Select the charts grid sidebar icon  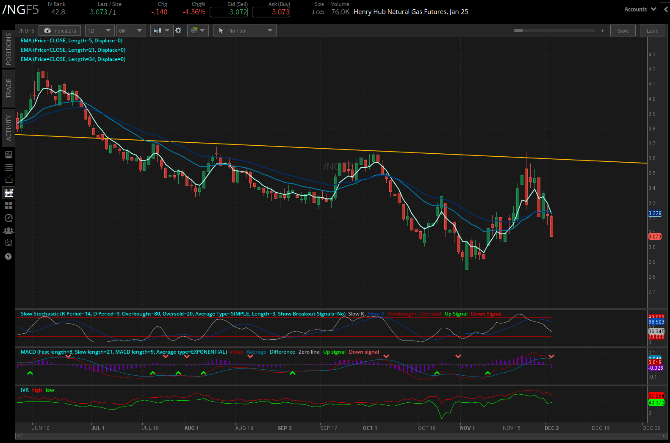click(x=8, y=193)
